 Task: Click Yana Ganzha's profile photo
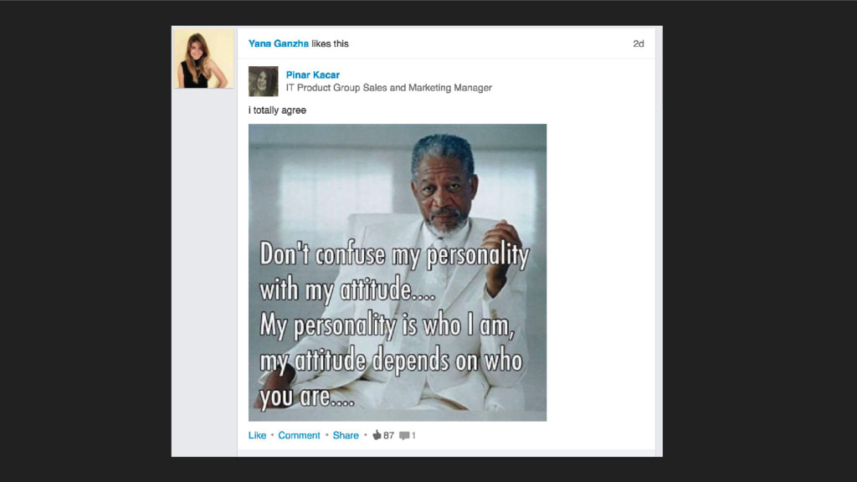(x=204, y=59)
